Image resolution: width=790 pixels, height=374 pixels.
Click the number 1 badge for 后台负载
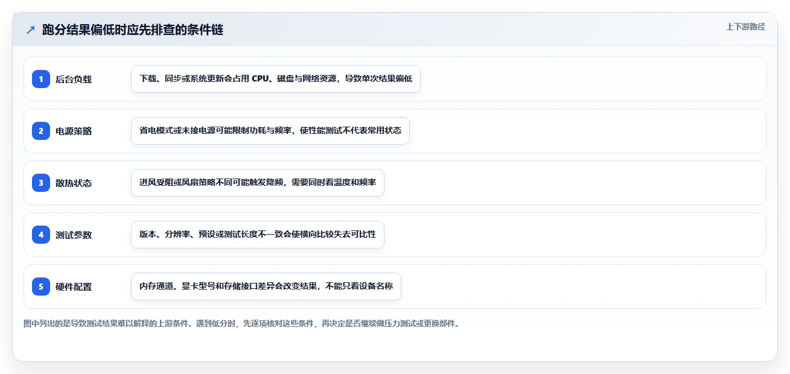pyautogui.click(x=41, y=79)
